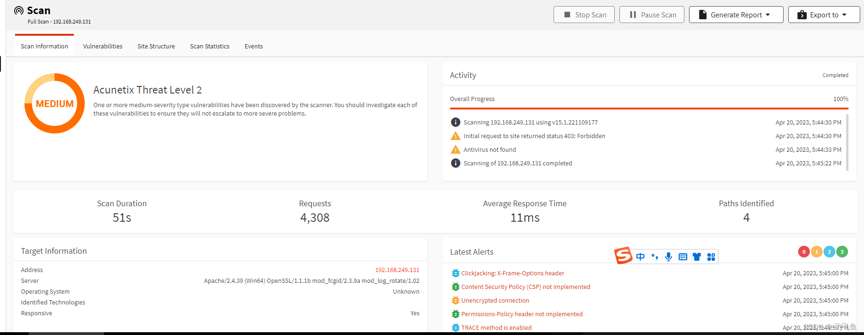Switch to the Scan Information tab
864x335 pixels.
pos(44,46)
